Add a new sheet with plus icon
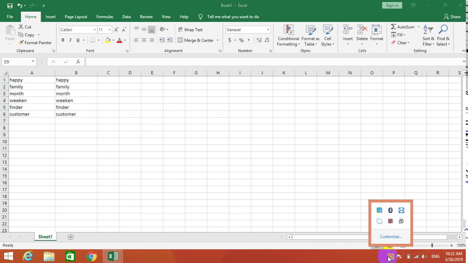Image resolution: width=468 pixels, height=263 pixels. point(71,237)
